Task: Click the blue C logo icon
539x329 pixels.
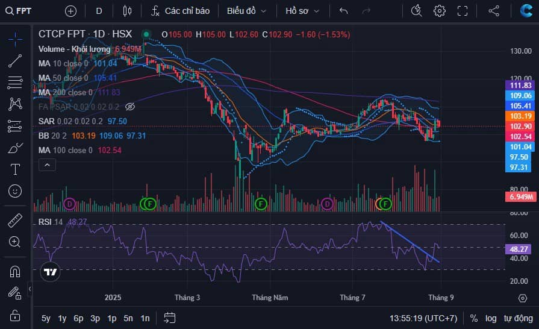Action: coord(526,11)
